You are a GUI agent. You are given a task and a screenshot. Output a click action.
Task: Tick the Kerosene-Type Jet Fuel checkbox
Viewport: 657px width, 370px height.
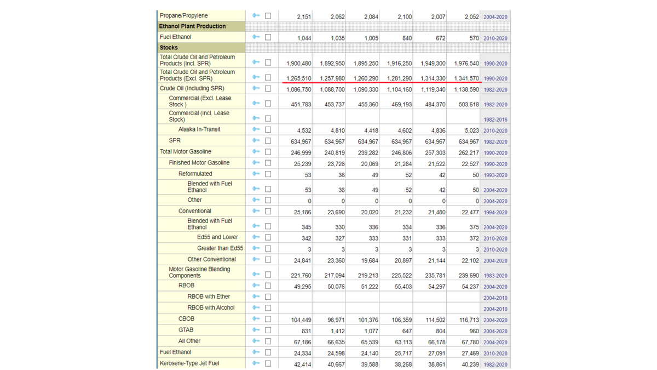268,363
